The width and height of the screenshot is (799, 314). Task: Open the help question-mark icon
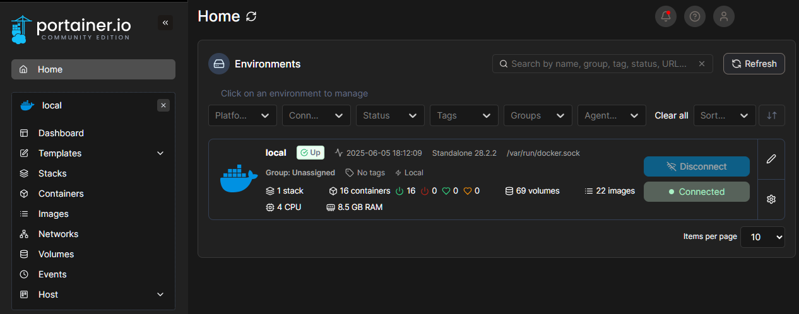(x=695, y=16)
